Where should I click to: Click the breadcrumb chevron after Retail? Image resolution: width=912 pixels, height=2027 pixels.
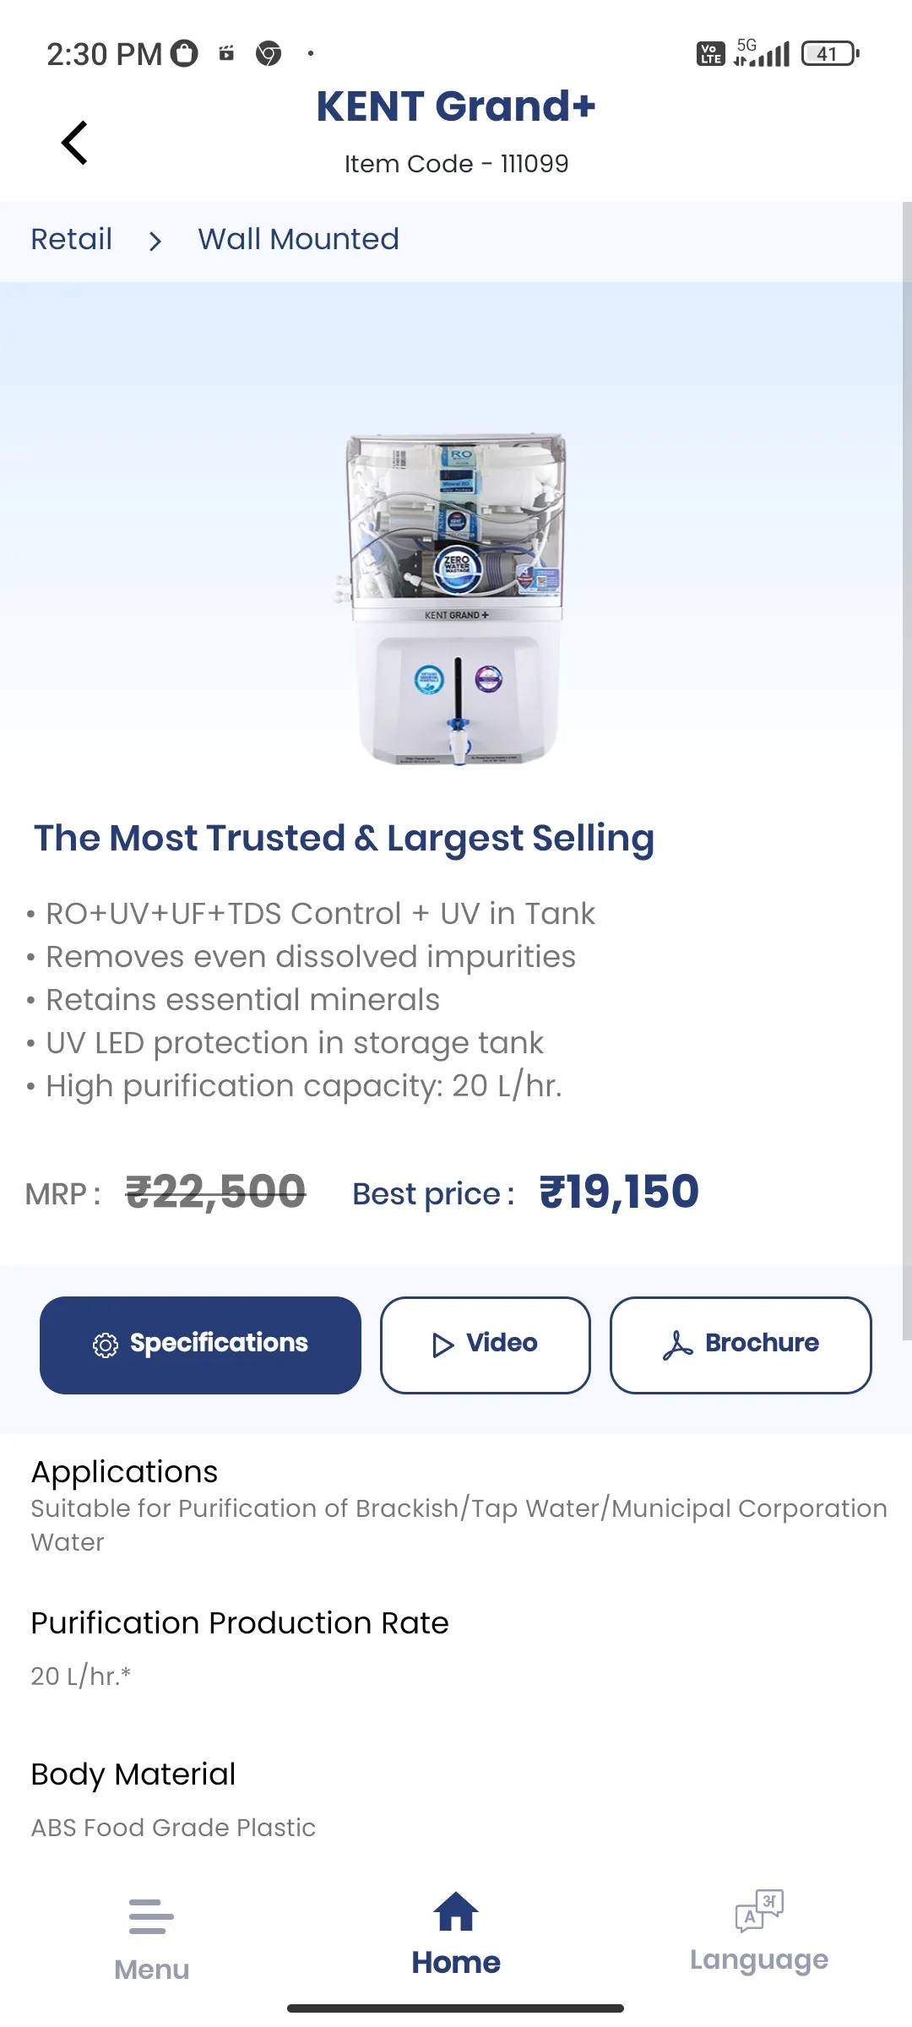click(155, 242)
